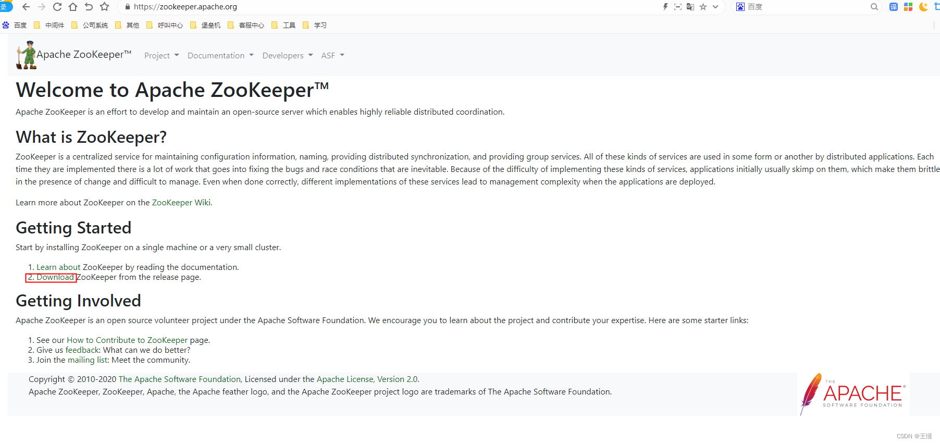This screenshot has height=444, width=940.
Task: Open The Apache Software Foundation link
Action: [x=180, y=379]
